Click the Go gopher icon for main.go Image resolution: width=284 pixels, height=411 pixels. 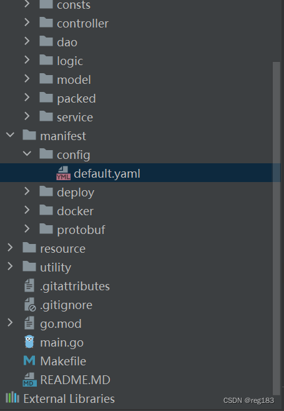click(29, 342)
